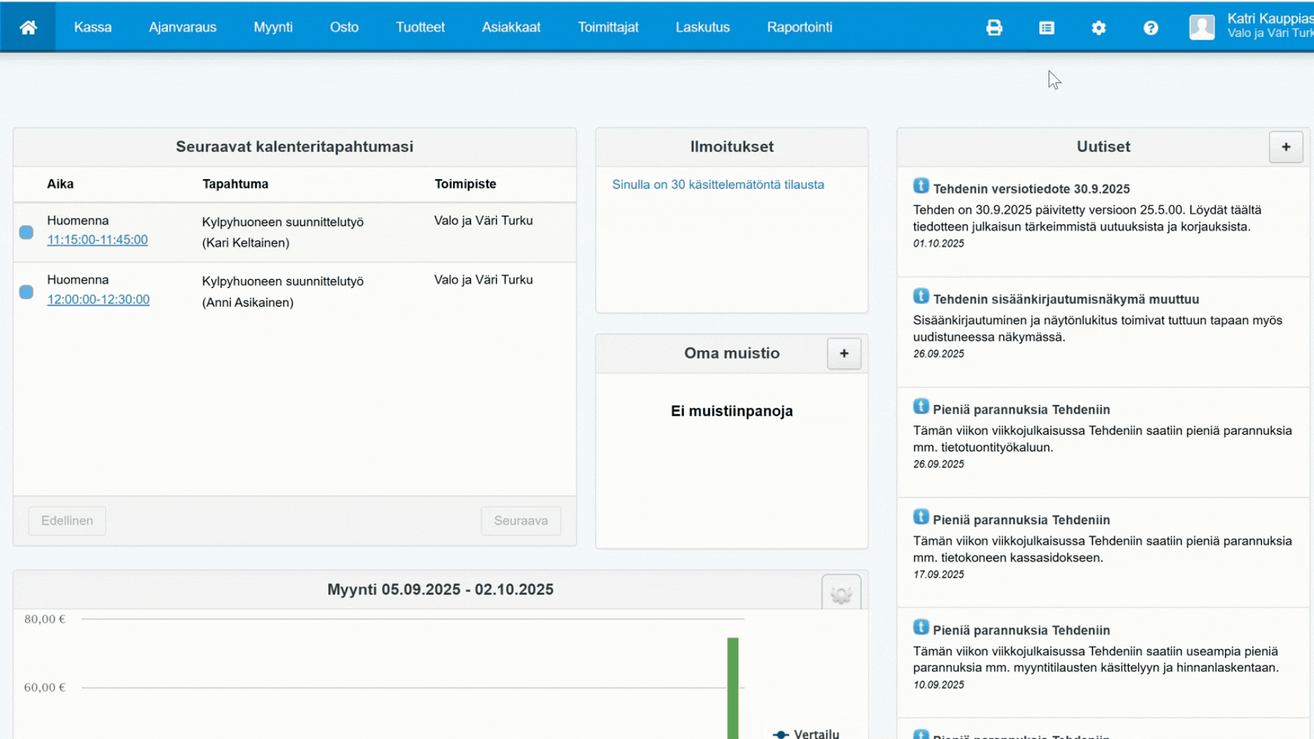Click the user avatar for Katri Kauppias
The image size is (1314, 739).
[1202, 27]
